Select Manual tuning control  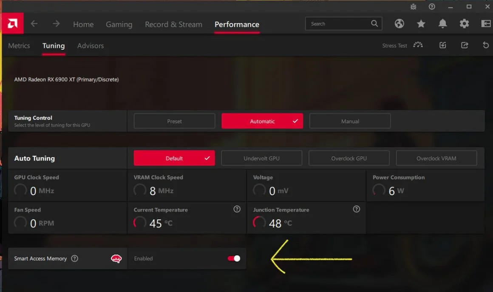pyautogui.click(x=350, y=121)
